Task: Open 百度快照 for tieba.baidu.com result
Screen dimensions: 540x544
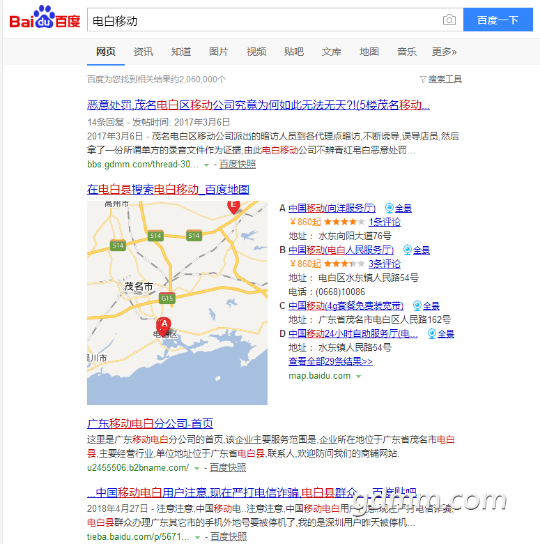Action: point(229,537)
